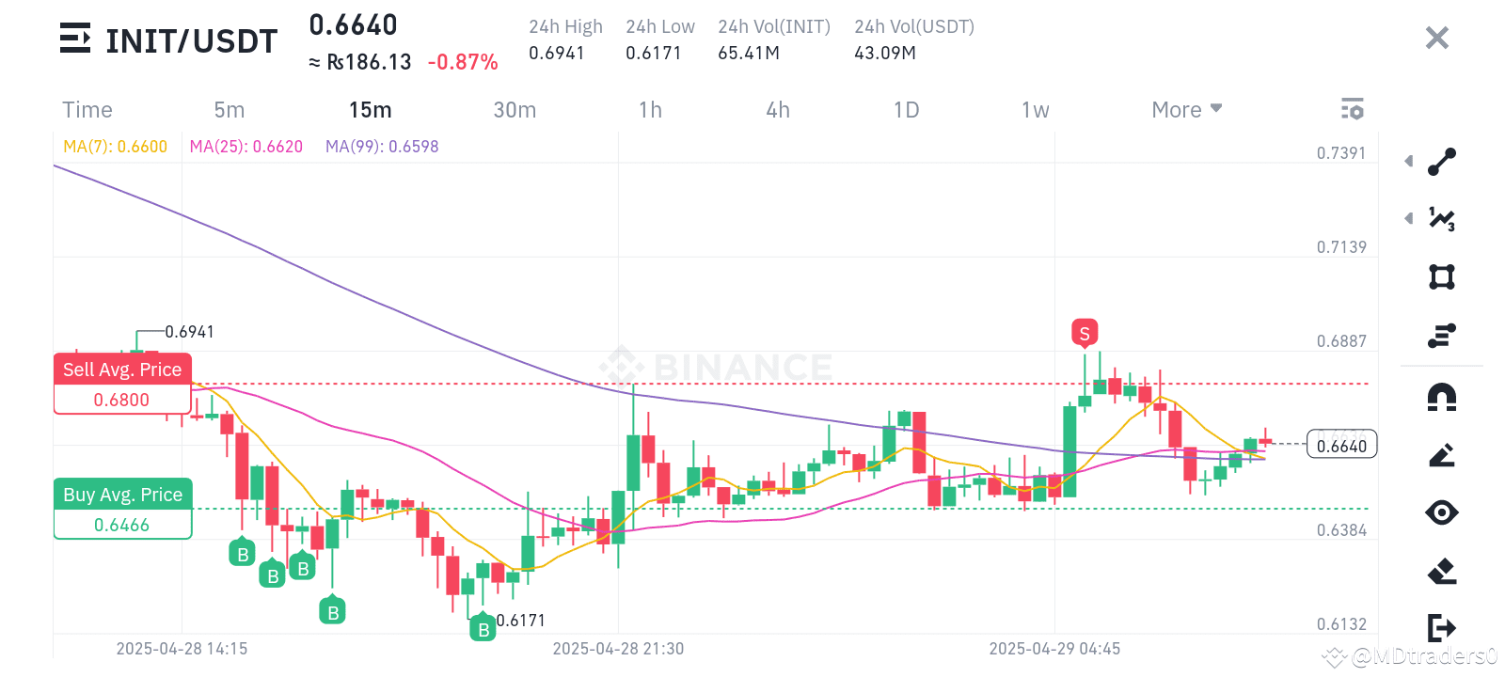The image size is (1505, 677).
Task: Click the eraser to remove drawings
Action: click(1441, 568)
